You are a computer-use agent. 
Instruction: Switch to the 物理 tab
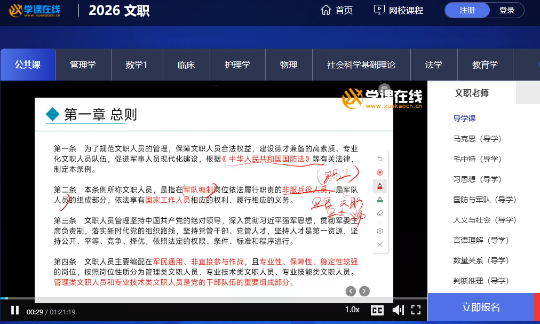click(289, 65)
